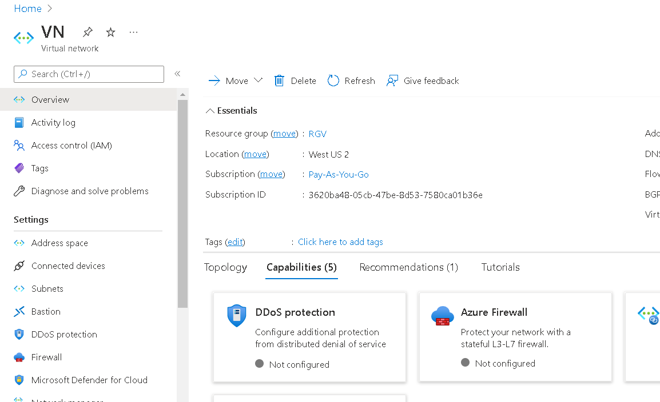The width and height of the screenshot is (660, 402).
Task: Pin the VN resource with pushpin icon
Action: (x=88, y=32)
